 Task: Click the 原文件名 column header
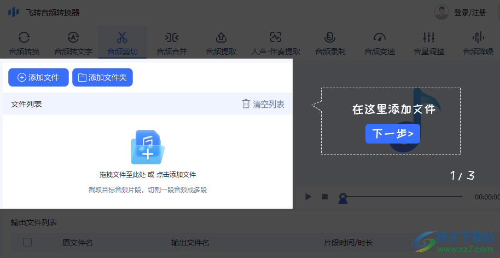tap(78, 243)
